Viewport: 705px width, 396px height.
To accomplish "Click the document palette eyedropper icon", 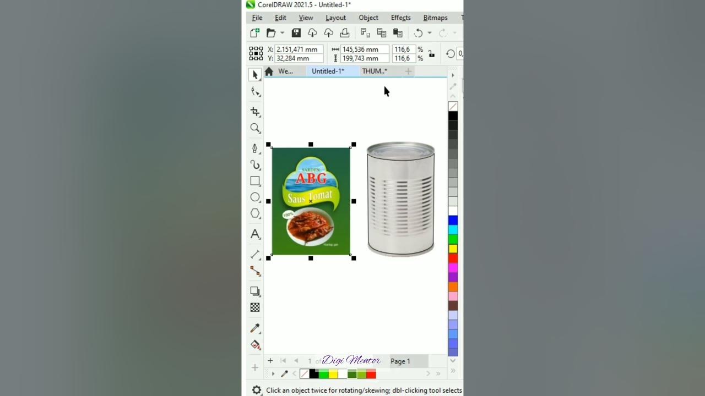I will click(284, 374).
